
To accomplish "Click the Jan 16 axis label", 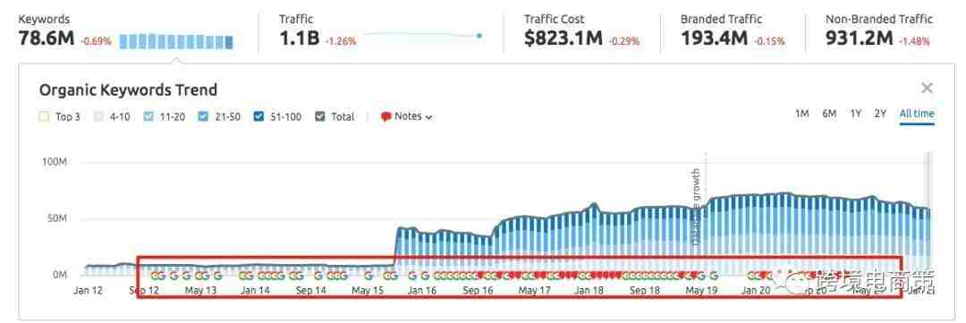I will coord(422,290).
